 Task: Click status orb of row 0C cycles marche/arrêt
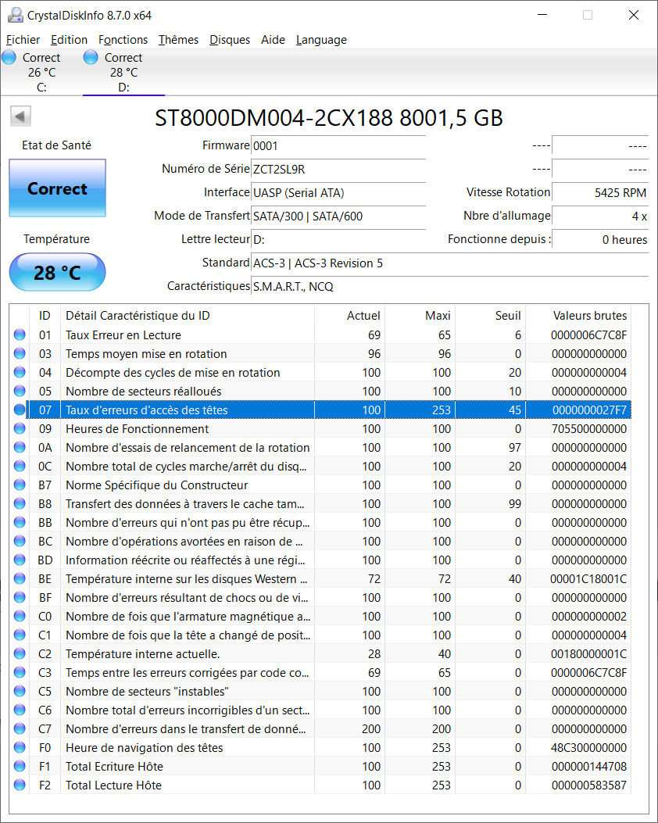(x=20, y=466)
